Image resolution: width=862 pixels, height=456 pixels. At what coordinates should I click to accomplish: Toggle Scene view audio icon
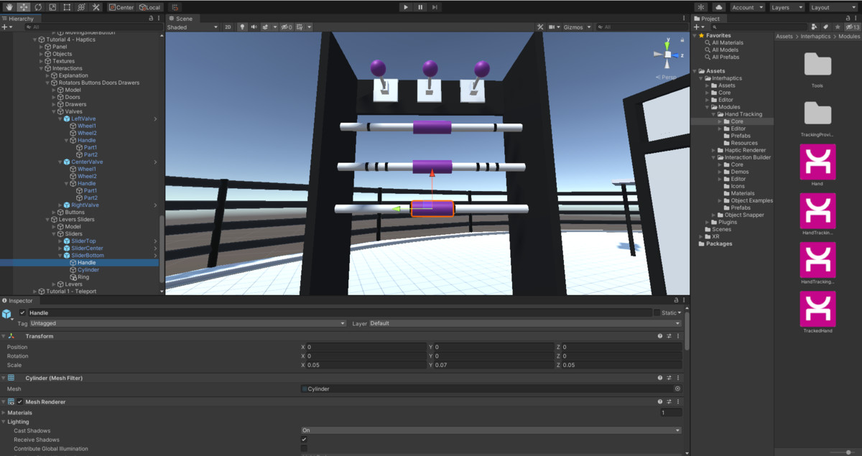point(255,27)
